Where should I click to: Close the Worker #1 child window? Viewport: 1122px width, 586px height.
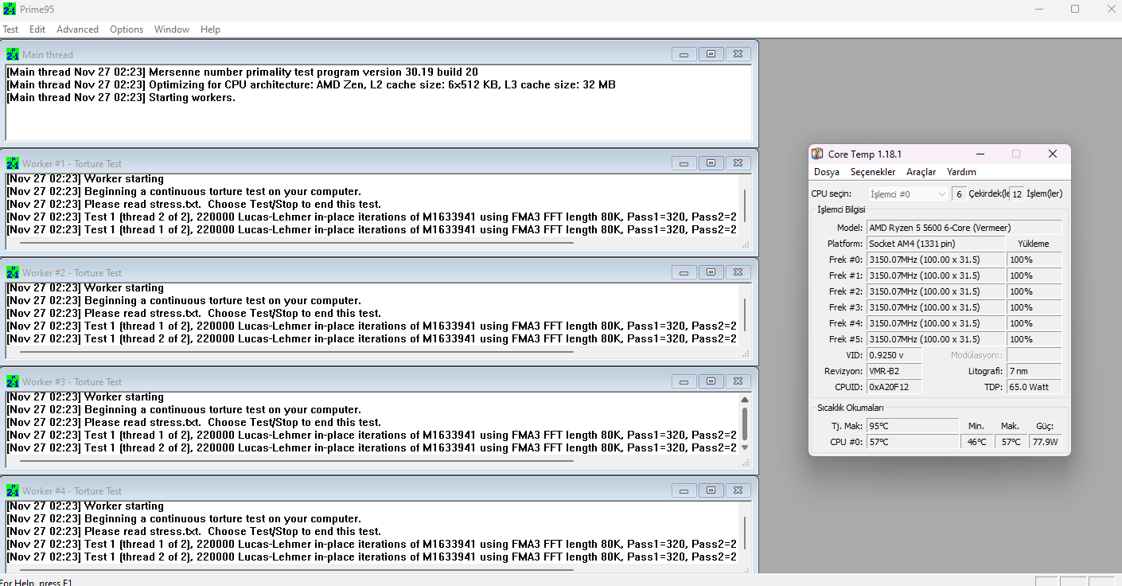738,163
